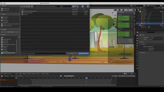164x92 pixels.
Task: Open the outliner filter funnel
Action: [x=159, y=8]
